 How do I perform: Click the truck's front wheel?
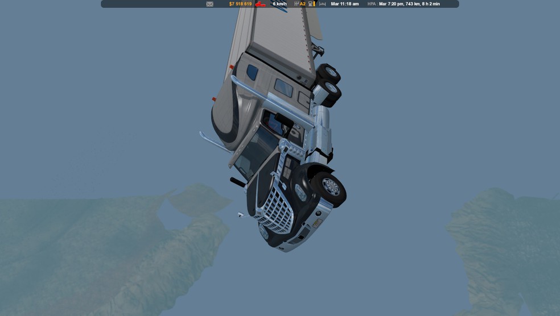tap(329, 186)
